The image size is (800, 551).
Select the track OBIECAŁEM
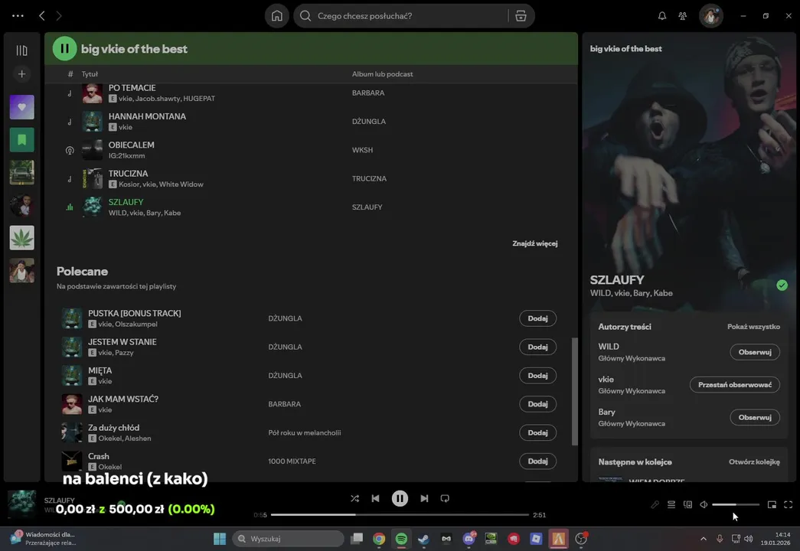coord(312,150)
